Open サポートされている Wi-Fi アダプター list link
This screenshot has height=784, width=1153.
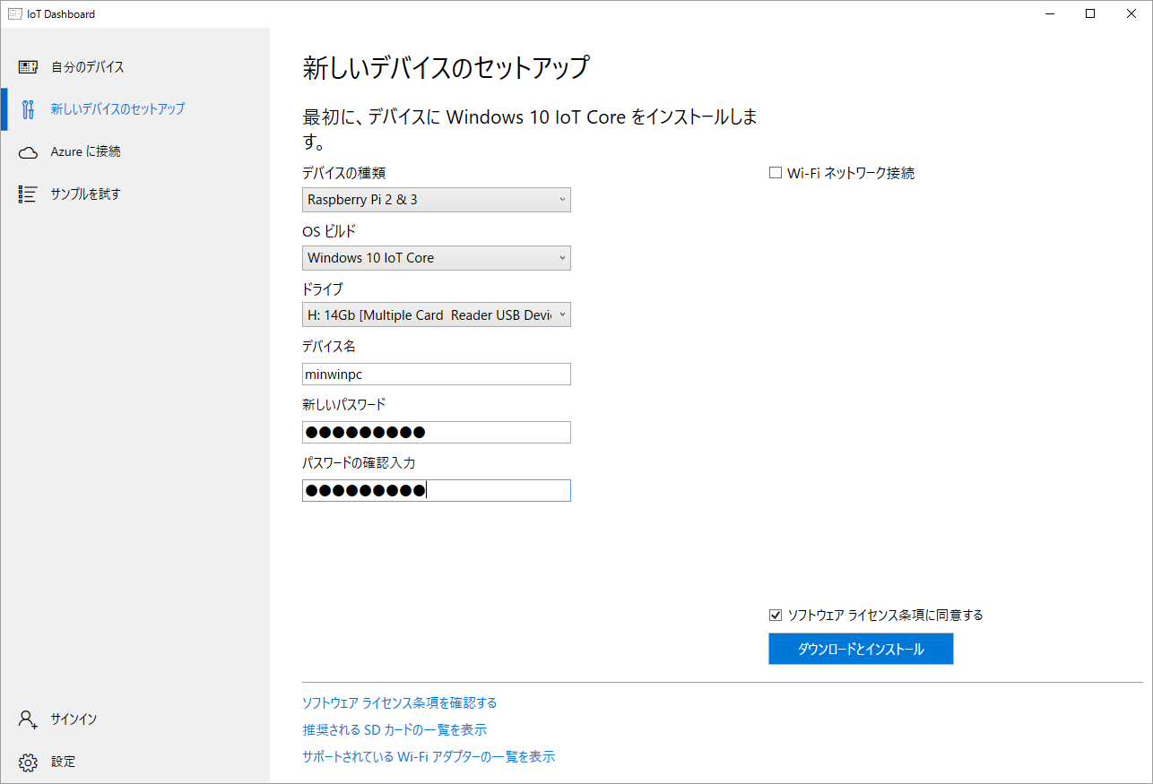[x=429, y=757]
